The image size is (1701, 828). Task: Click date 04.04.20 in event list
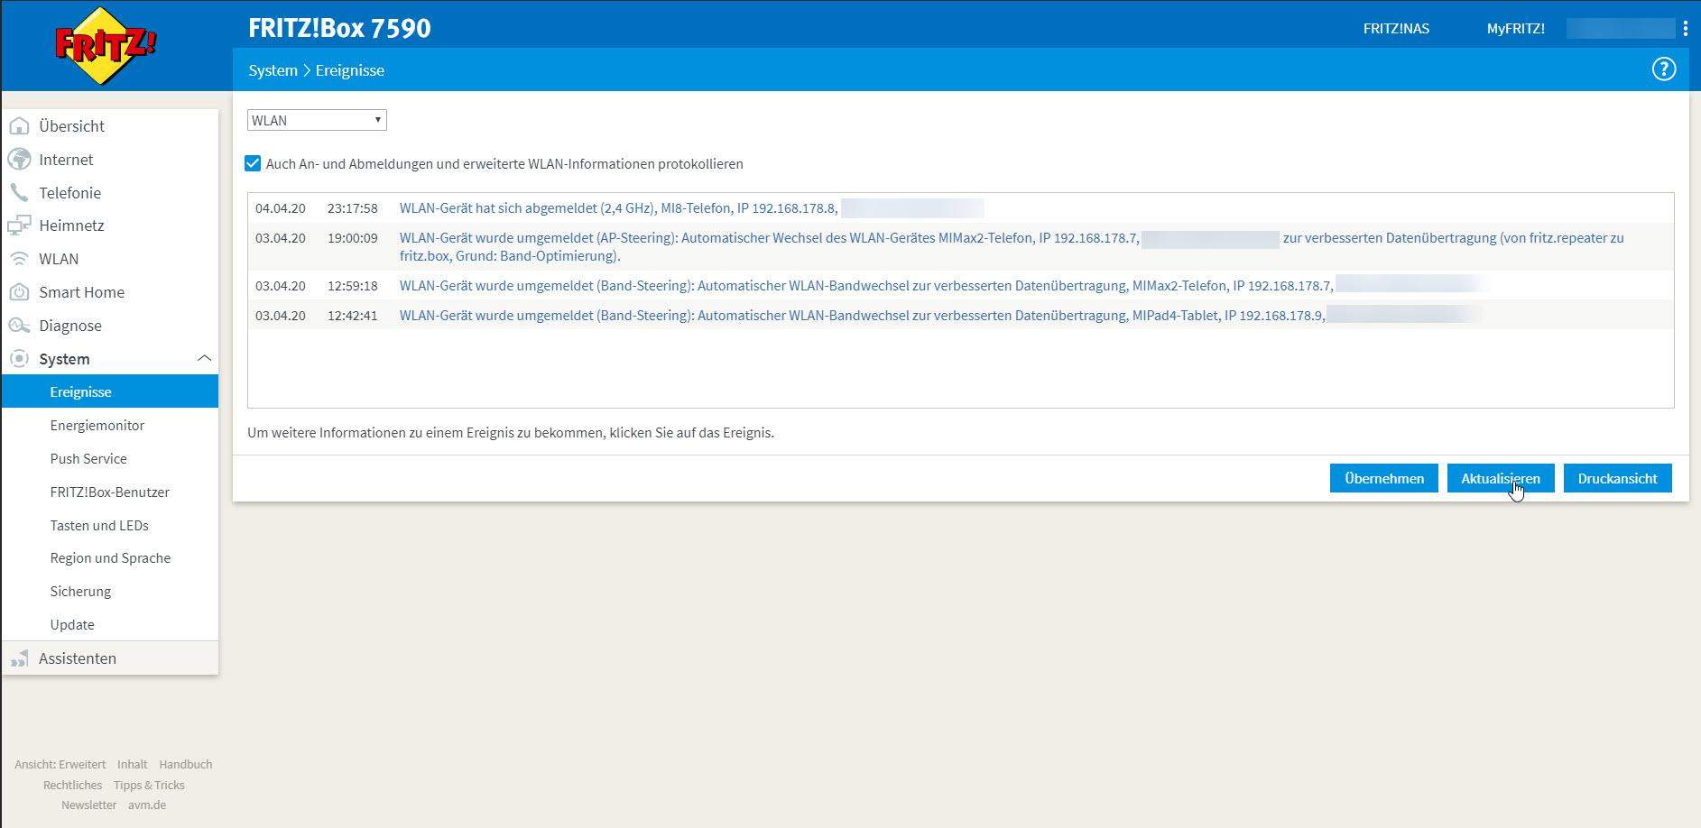point(280,208)
